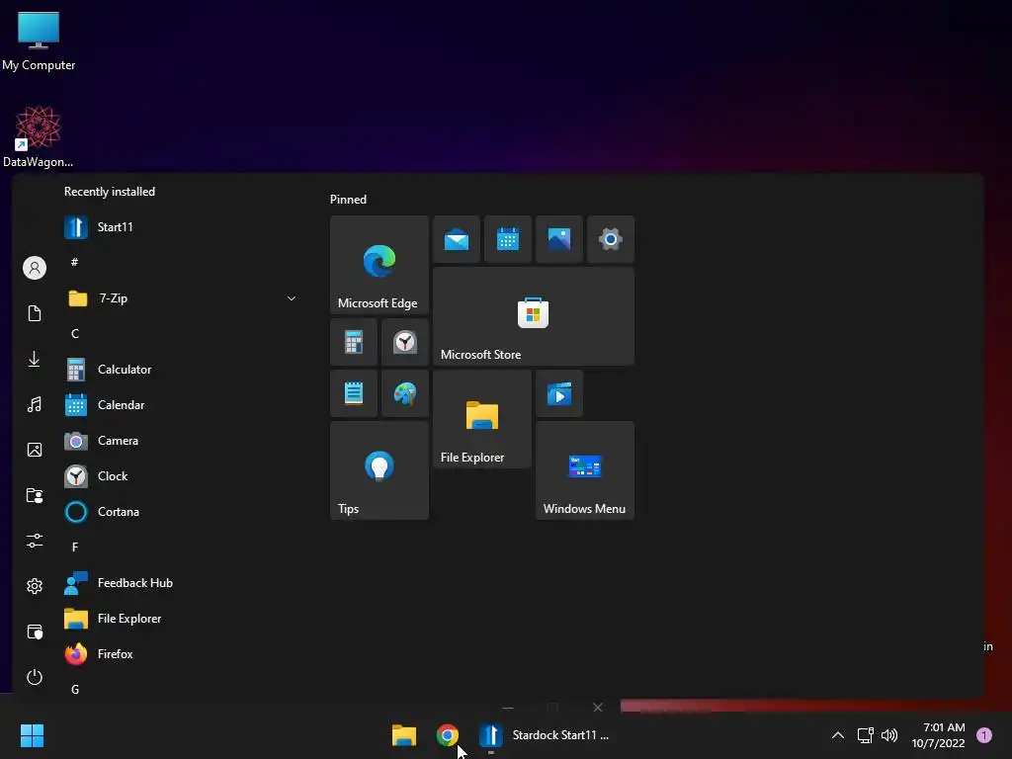Open Start11 from Recently installed
This screenshot has width=1012, height=759.
(x=181, y=227)
